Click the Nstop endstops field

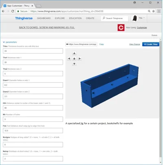point(33,159)
